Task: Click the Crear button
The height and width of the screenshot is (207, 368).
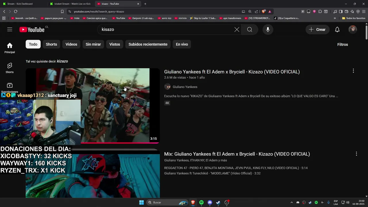Action: [317, 29]
